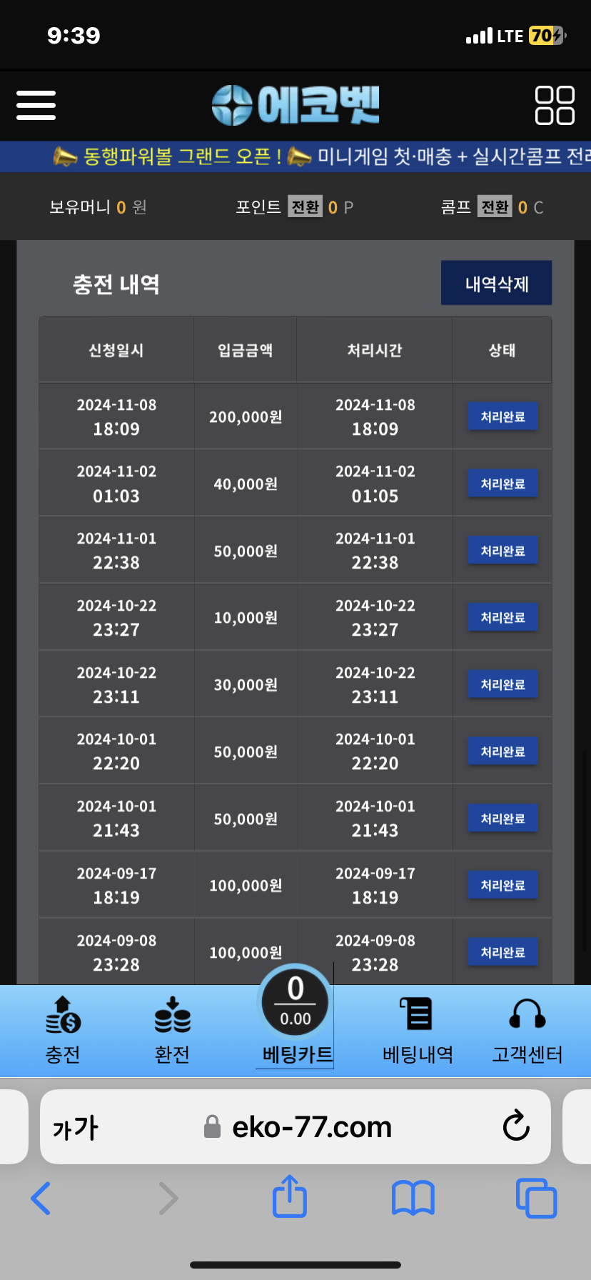Tap 처리완료 status for 200,000원 deposit
Viewport: 591px width, 1280px height.
point(502,416)
